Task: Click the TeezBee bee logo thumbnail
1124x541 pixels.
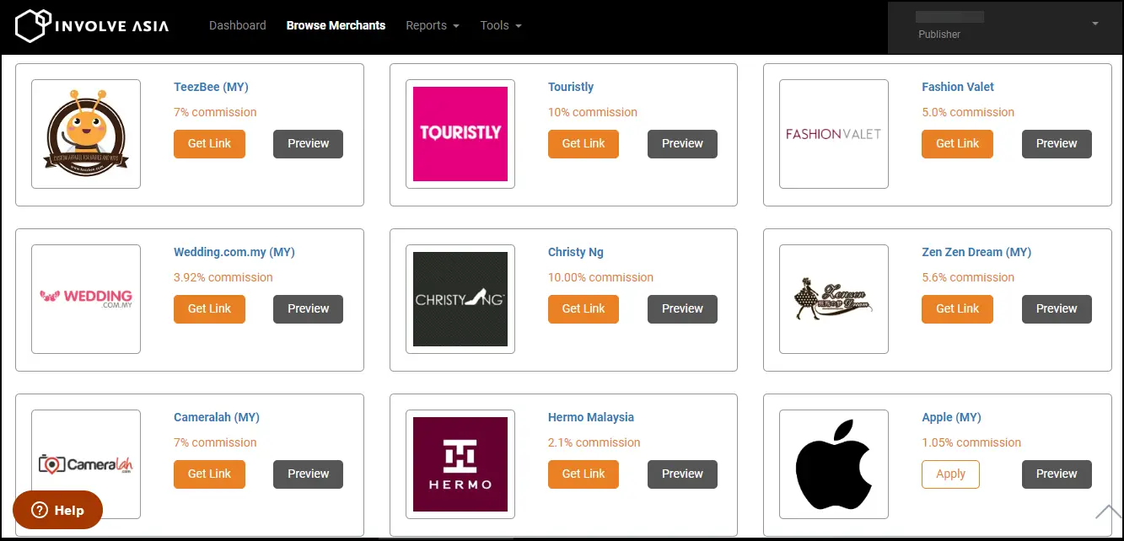Action: coord(86,134)
